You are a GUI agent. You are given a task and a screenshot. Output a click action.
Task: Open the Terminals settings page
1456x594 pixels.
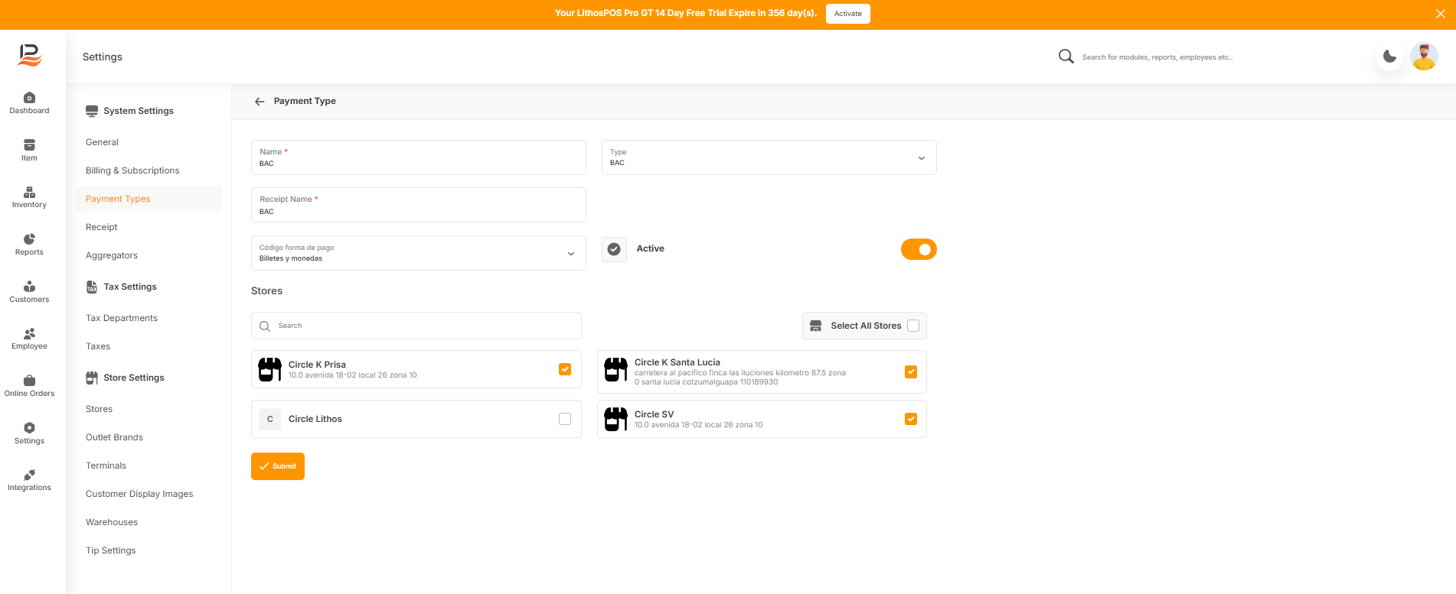point(106,466)
